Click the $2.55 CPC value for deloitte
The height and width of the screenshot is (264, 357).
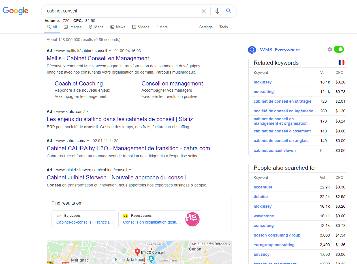pyautogui.click(x=340, y=197)
